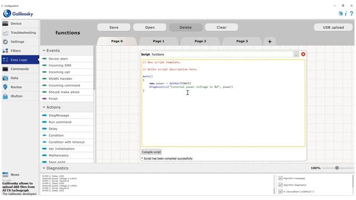Select the Var Initialization block
356x200 pixels.
pyautogui.click(x=67, y=149)
